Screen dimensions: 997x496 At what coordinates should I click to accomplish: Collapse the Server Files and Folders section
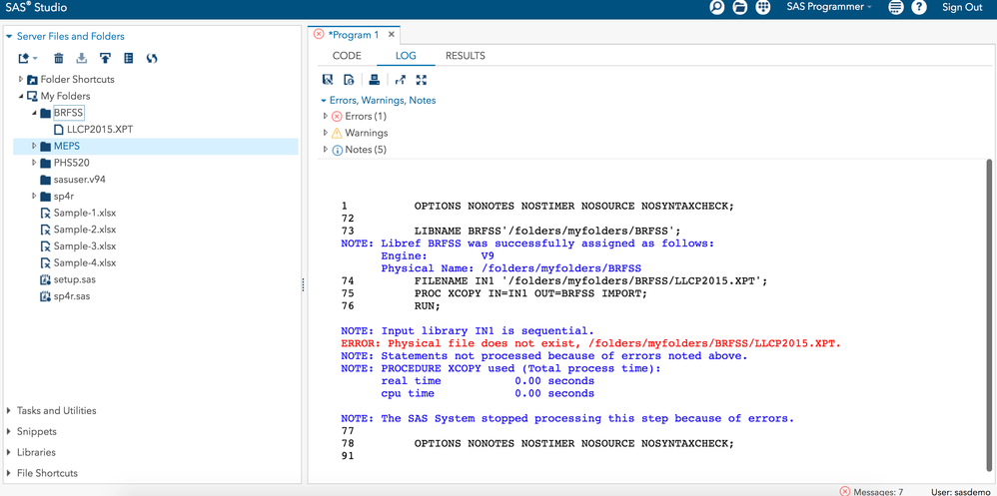click(x=10, y=37)
